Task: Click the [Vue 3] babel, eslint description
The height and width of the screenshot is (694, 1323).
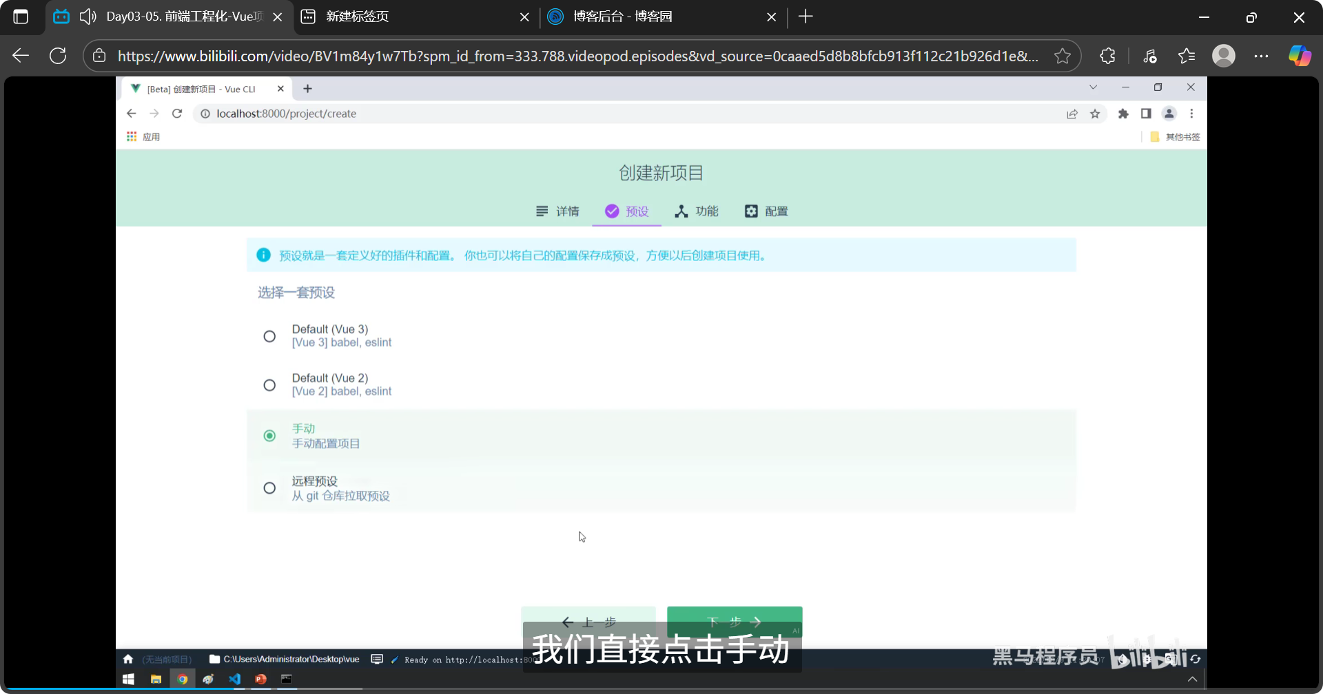Action: point(342,342)
